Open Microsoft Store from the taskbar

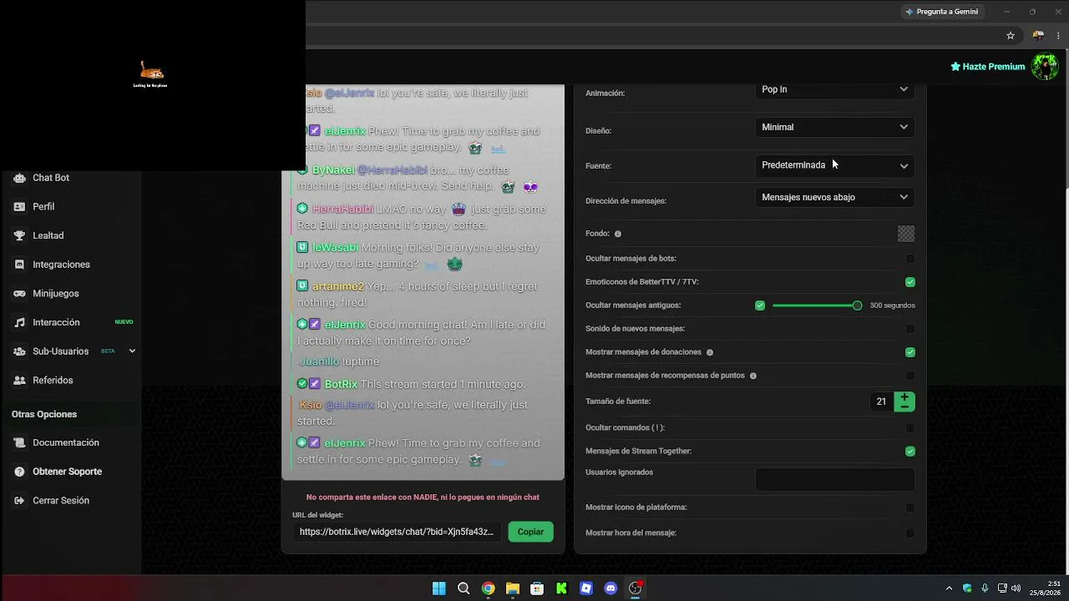coord(537,588)
